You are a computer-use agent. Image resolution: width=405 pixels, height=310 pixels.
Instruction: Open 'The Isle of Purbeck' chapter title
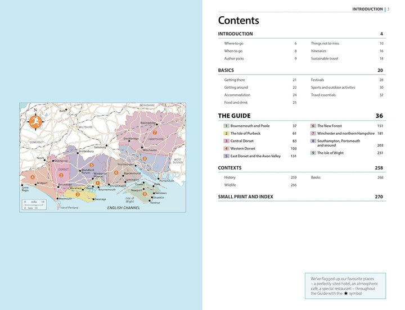245,133
